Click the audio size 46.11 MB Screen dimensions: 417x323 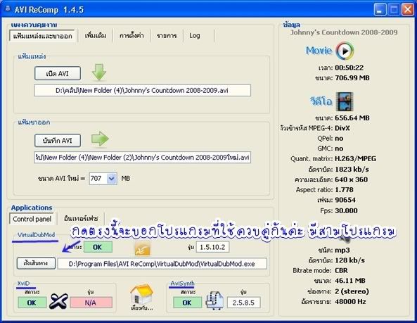pos(350,281)
